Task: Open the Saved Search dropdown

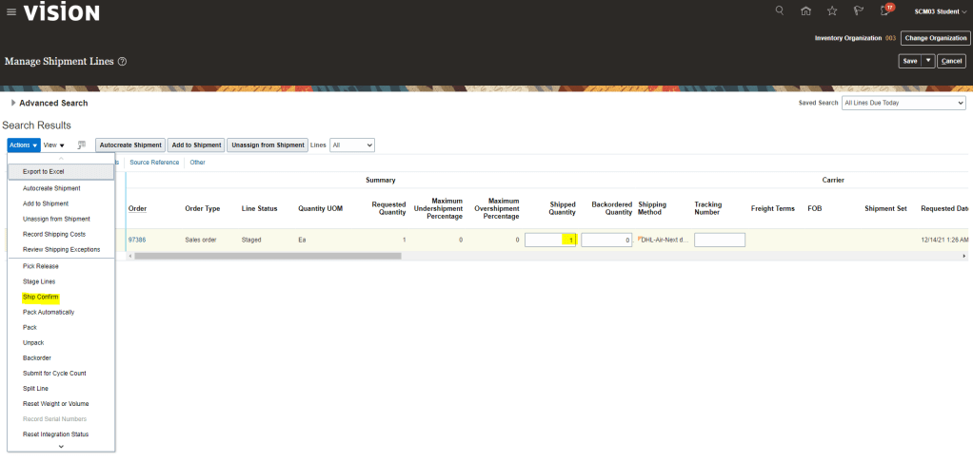Action: pos(903,103)
